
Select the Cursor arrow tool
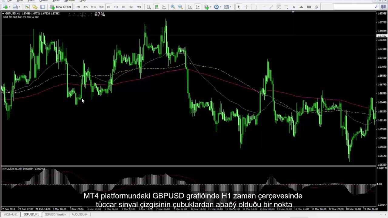click(239, 7)
